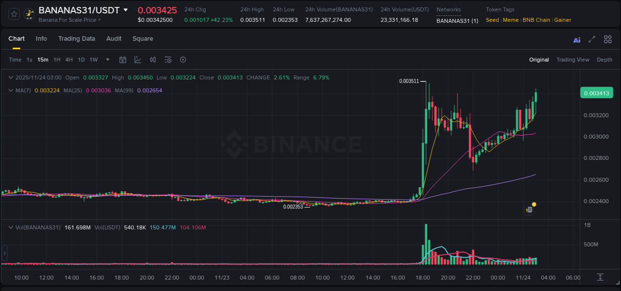Open the timeframe interval dropdown arrow

(107, 60)
